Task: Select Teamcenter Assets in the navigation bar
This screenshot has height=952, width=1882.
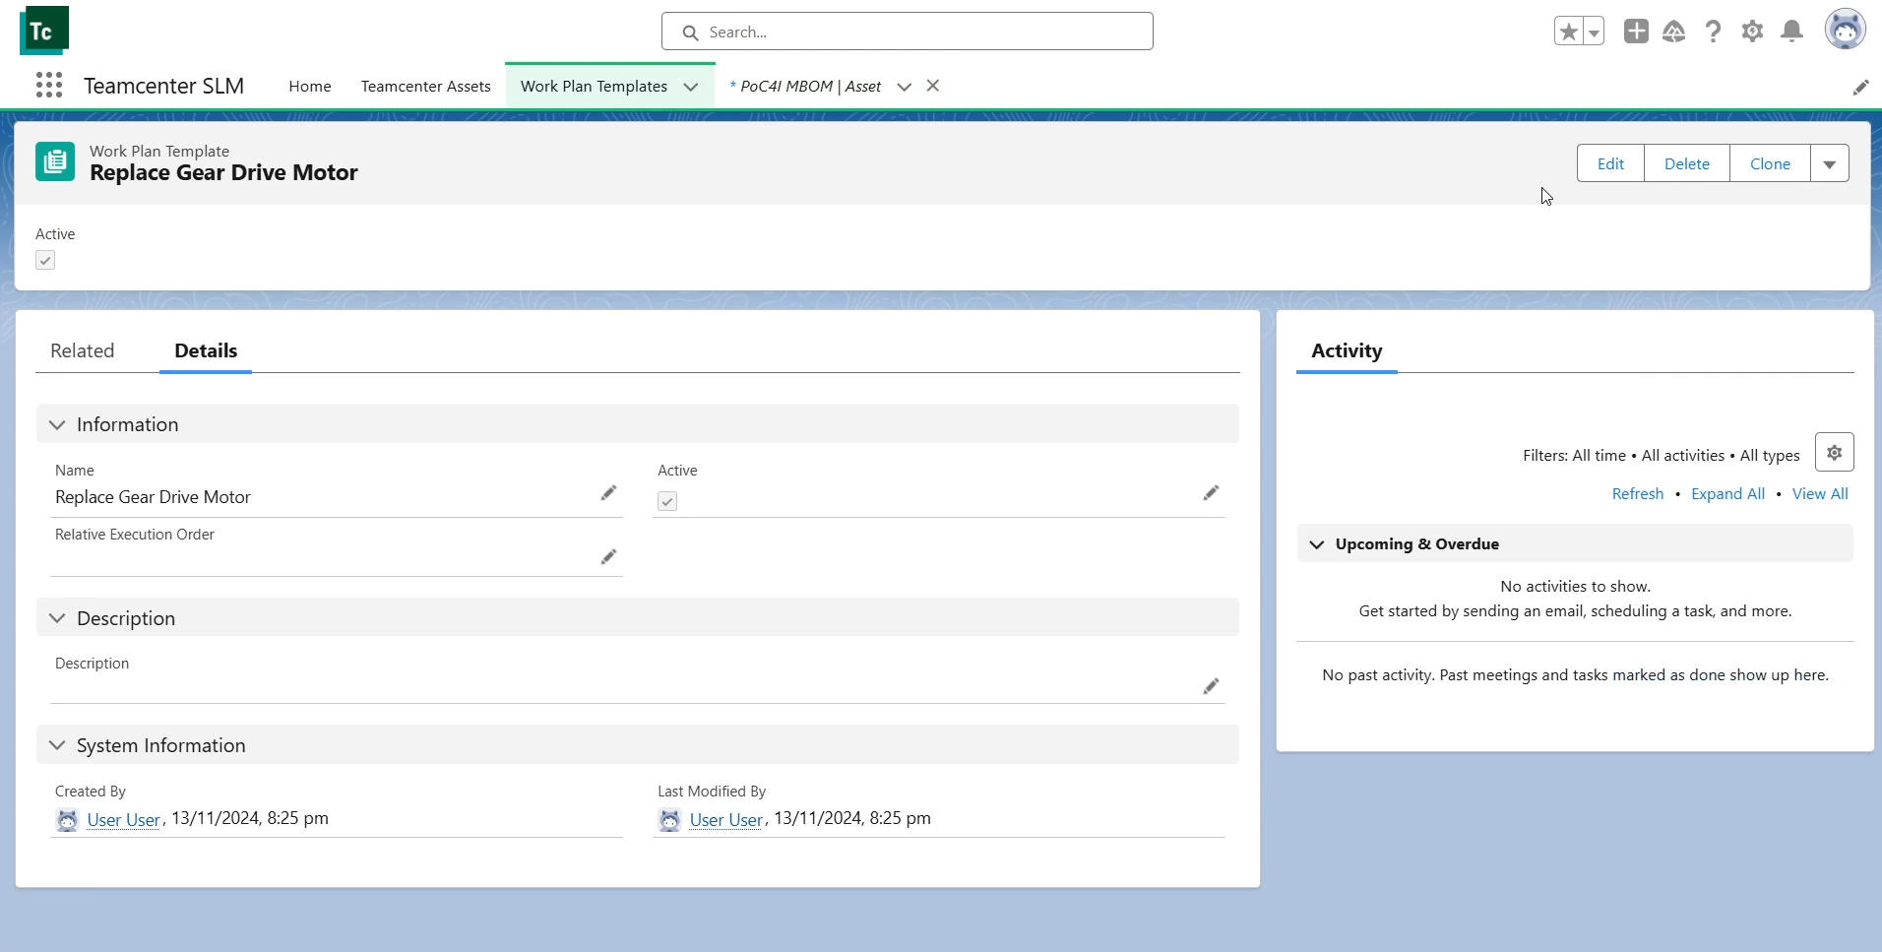Action: 425,87
